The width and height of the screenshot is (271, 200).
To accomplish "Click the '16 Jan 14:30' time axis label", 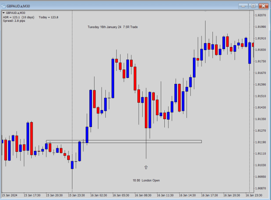I will point(187,195).
